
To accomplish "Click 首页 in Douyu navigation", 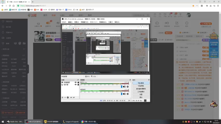I will (45, 15).
